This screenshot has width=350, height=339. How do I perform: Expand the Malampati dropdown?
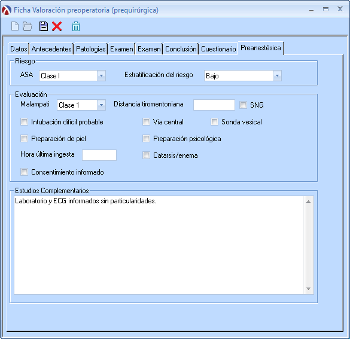coord(101,105)
